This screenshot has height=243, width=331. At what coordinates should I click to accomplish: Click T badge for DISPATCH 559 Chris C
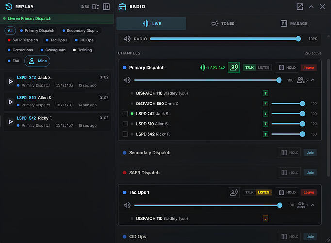click(265, 104)
